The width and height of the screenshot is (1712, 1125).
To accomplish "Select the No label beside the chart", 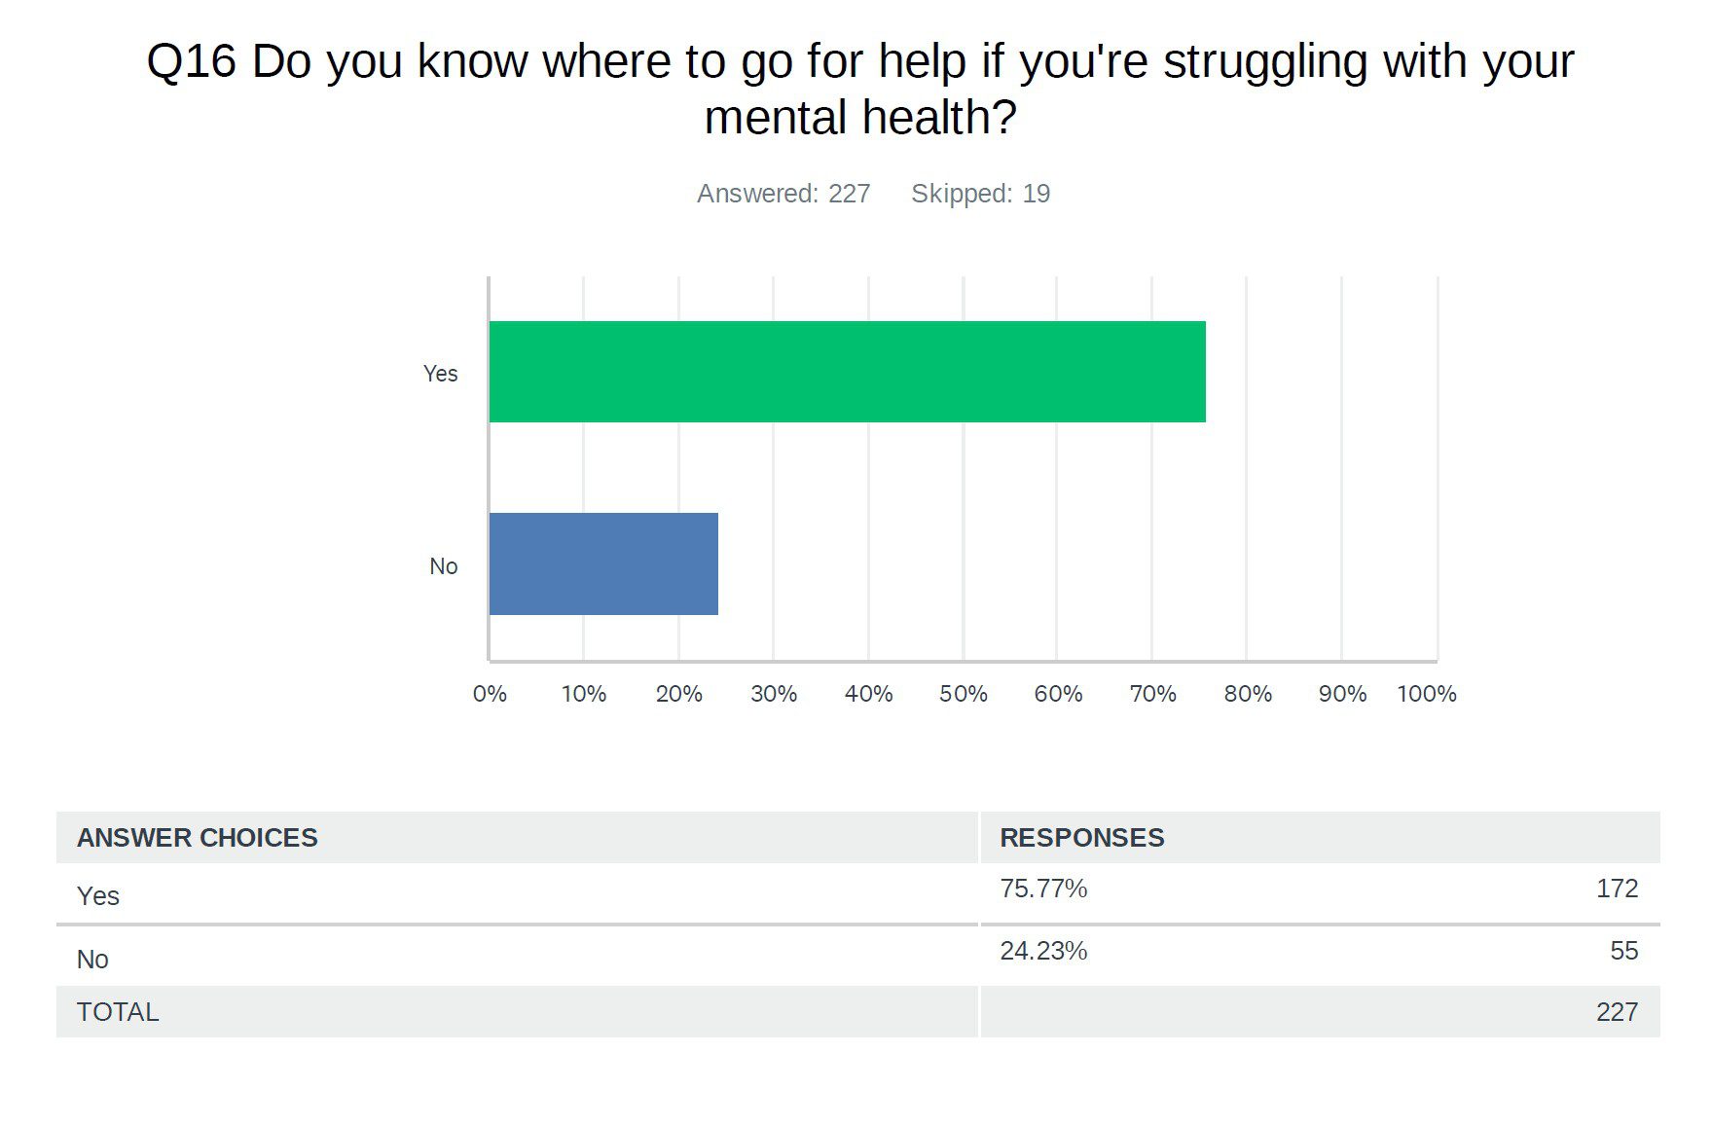I will pos(443,566).
